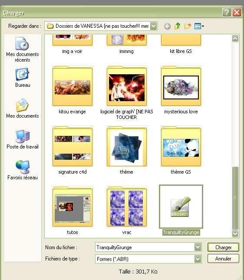Click the Charger button
This screenshot has height=280, width=244.
coord(223,247)
